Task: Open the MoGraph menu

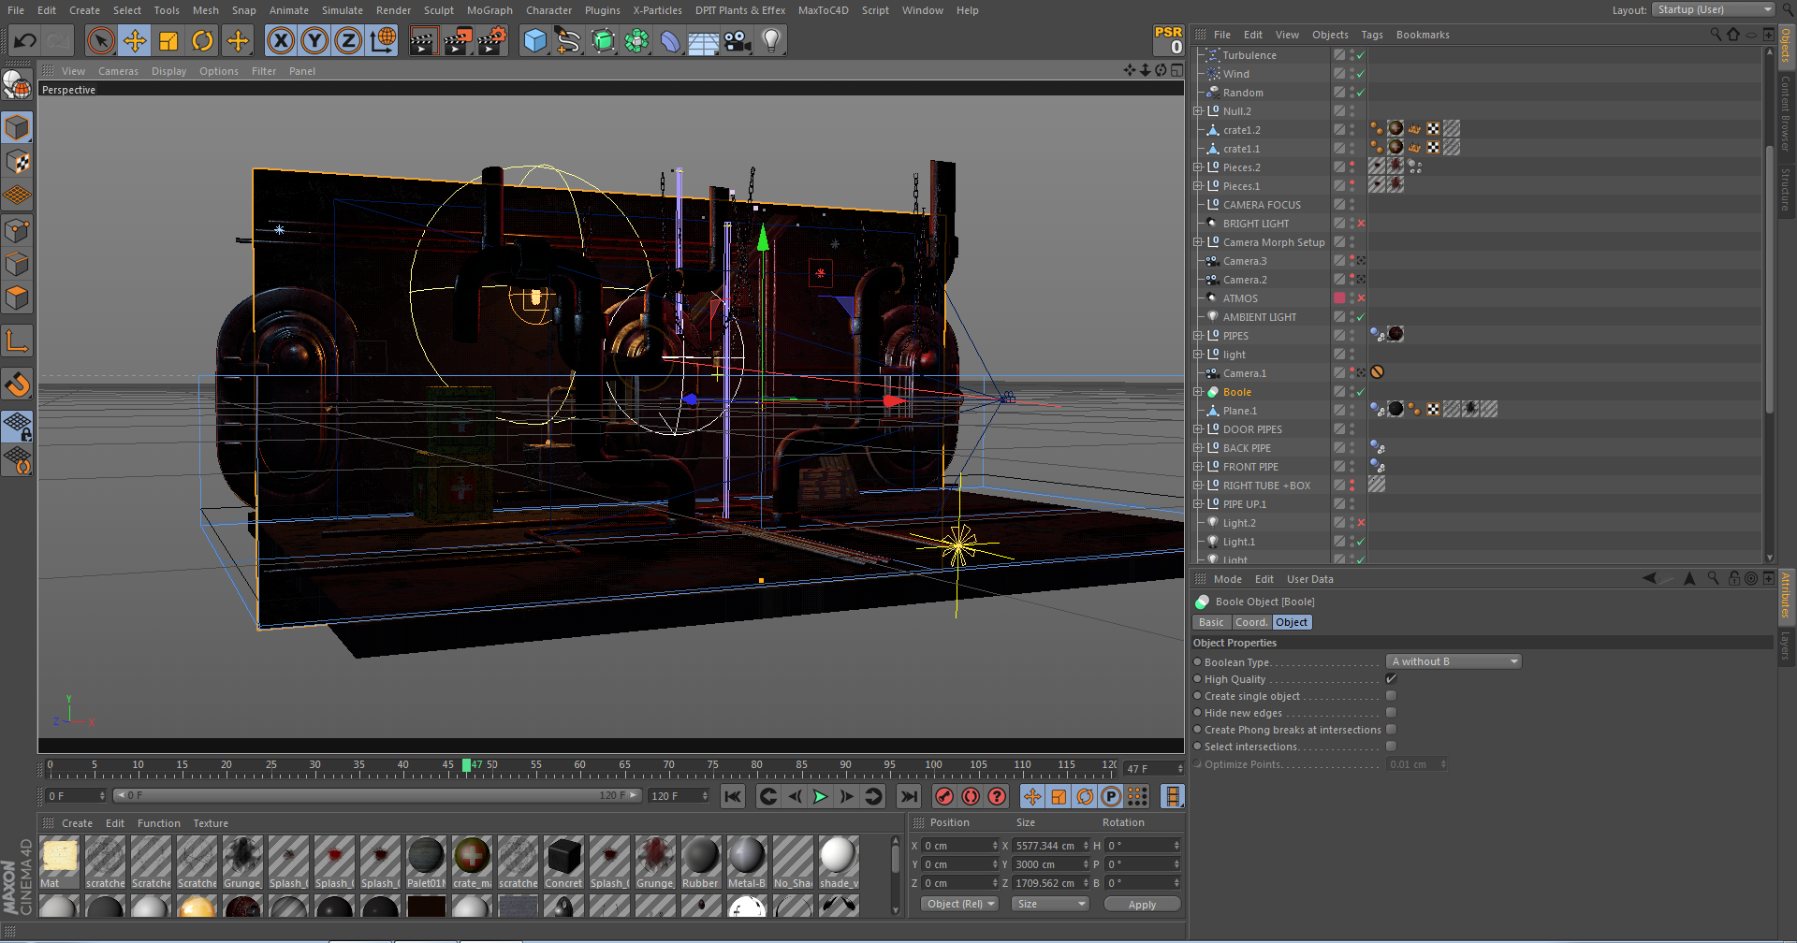Action: (x=489, y=10)
